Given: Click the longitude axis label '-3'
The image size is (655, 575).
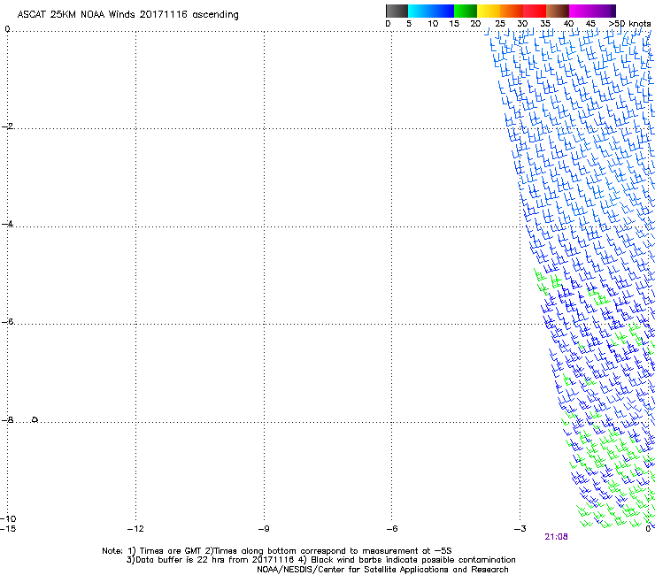Looking at the screenshot, I should coord(520,529).
